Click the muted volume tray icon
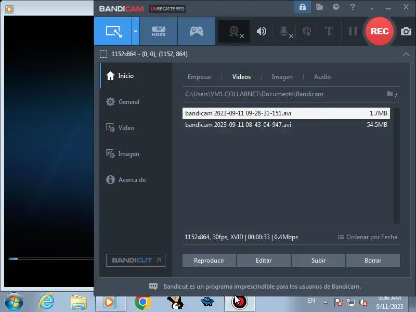This screenshot has width=416, height=312. (x=363, y=302)
